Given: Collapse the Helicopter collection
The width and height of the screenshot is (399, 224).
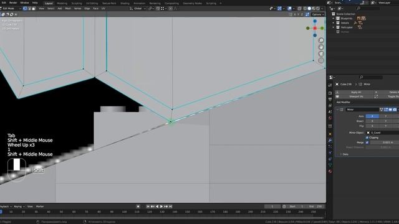Looking at the screenshot, I should (x=334, y=27).
